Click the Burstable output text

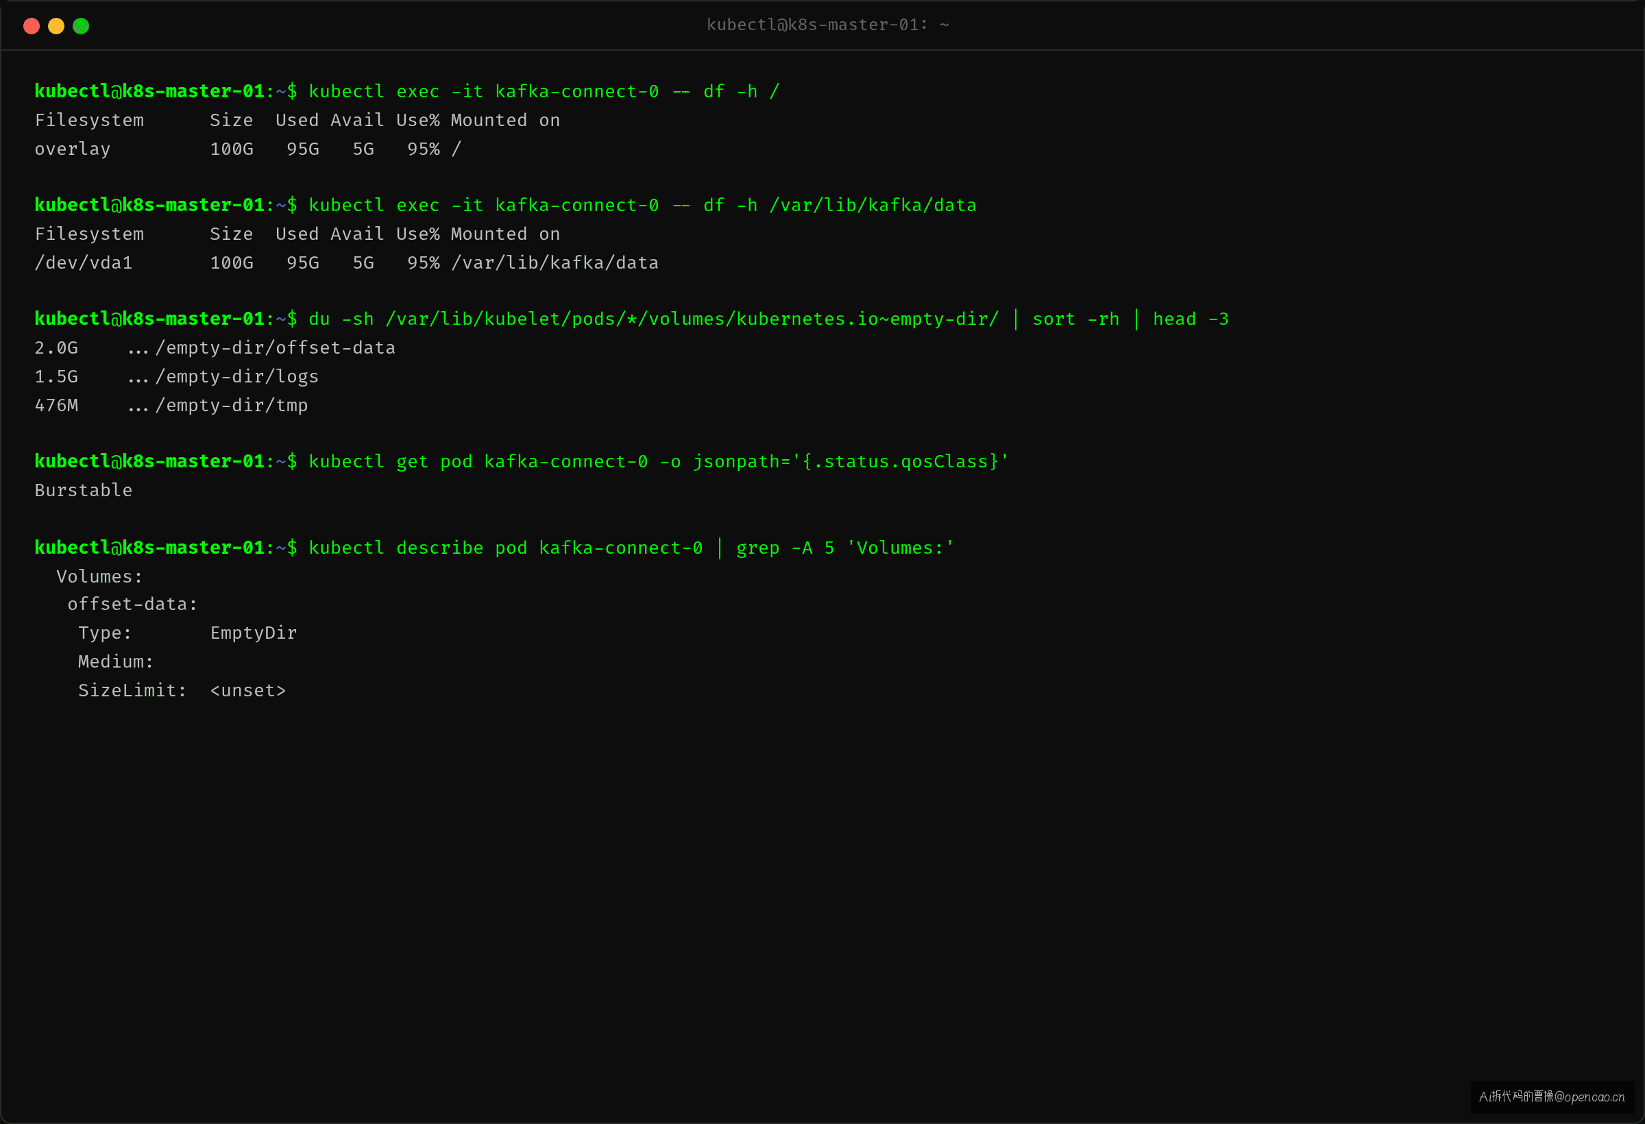(x=84, y=491)
